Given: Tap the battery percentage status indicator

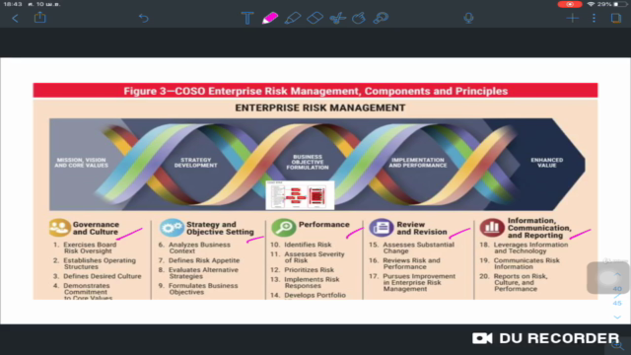Looking at the screenshot, I should click(604, 4).
